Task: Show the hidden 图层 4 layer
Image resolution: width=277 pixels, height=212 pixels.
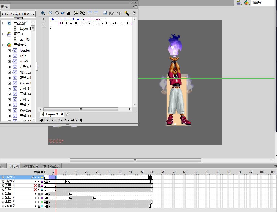Action: pos(35,186)
